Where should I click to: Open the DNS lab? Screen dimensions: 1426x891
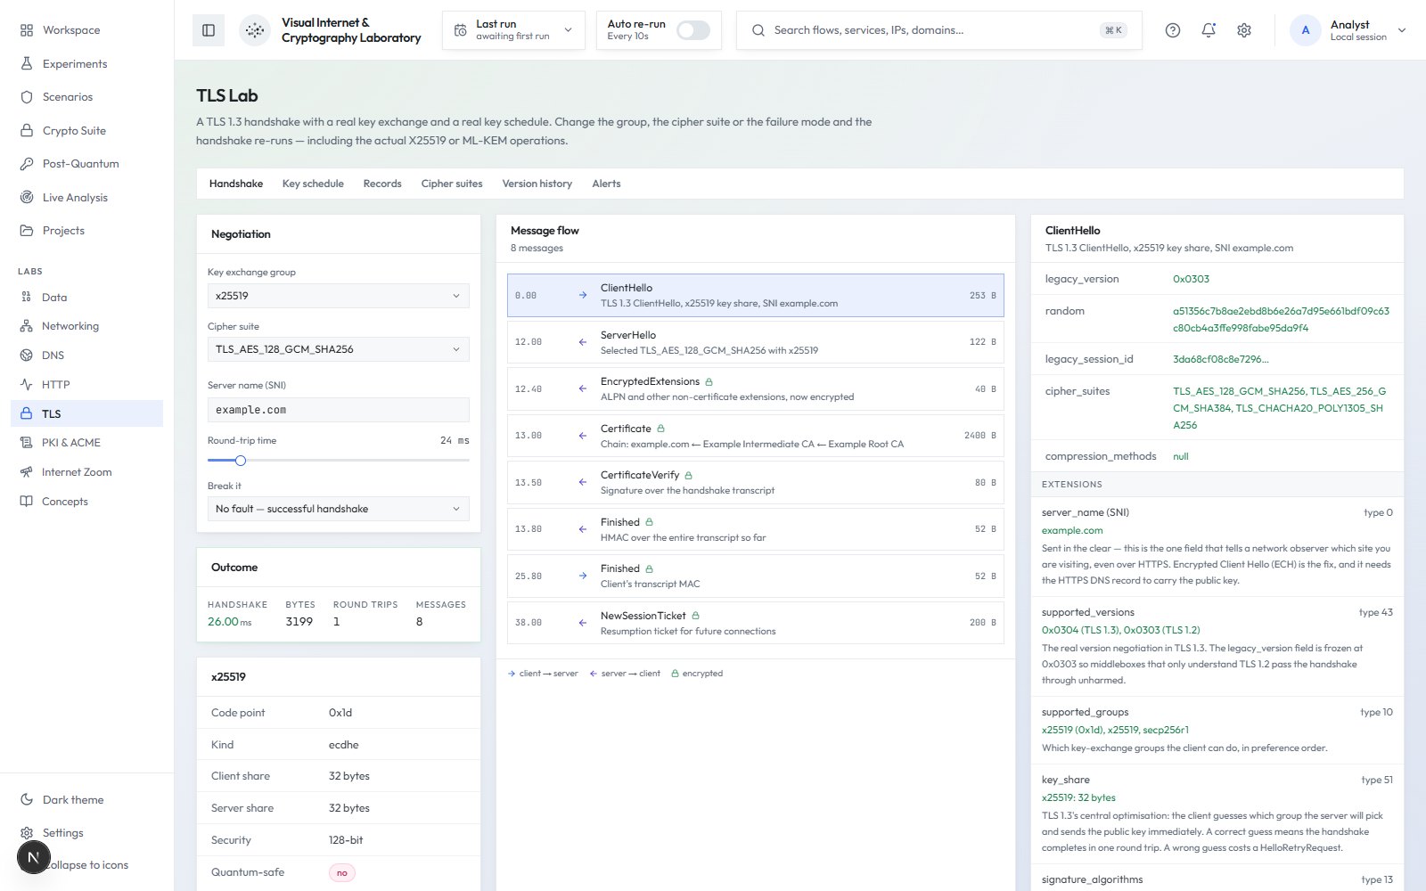pos(86,356)
